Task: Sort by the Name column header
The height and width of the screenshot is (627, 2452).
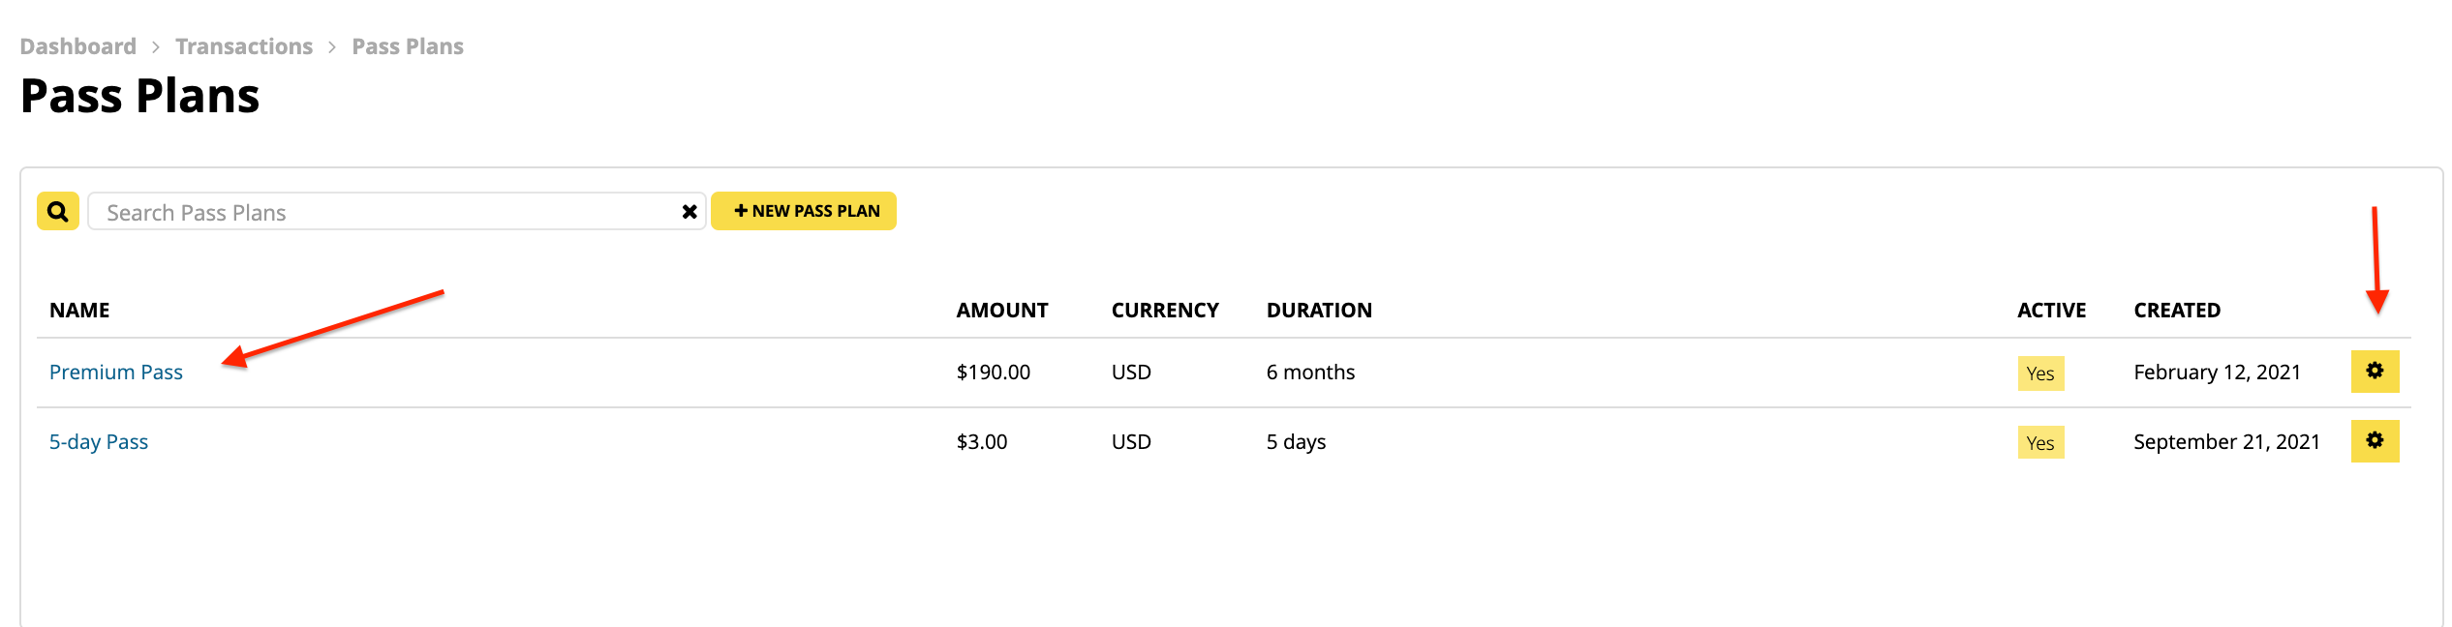Action: [79, 311]
